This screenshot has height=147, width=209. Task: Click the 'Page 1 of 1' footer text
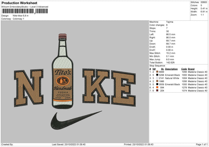tap(202, 144)
